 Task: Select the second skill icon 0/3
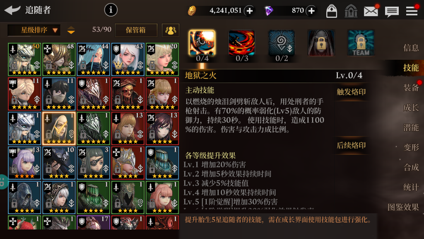pos(241,46)
